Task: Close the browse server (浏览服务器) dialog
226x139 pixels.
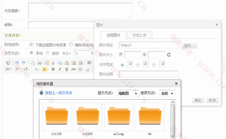Action: [176, 84]
